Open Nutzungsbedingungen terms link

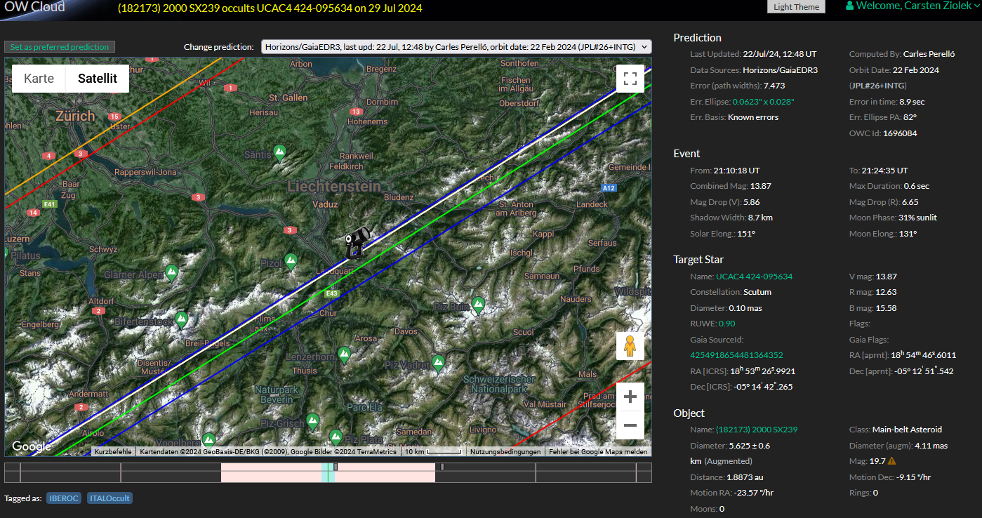pyautogui.click(x=505, y=452)
